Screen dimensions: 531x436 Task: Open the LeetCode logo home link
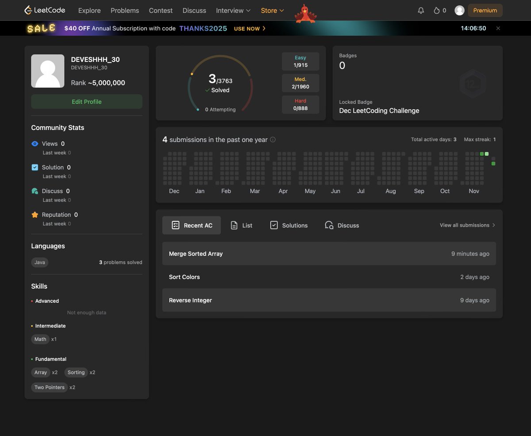tap(45, 10)
